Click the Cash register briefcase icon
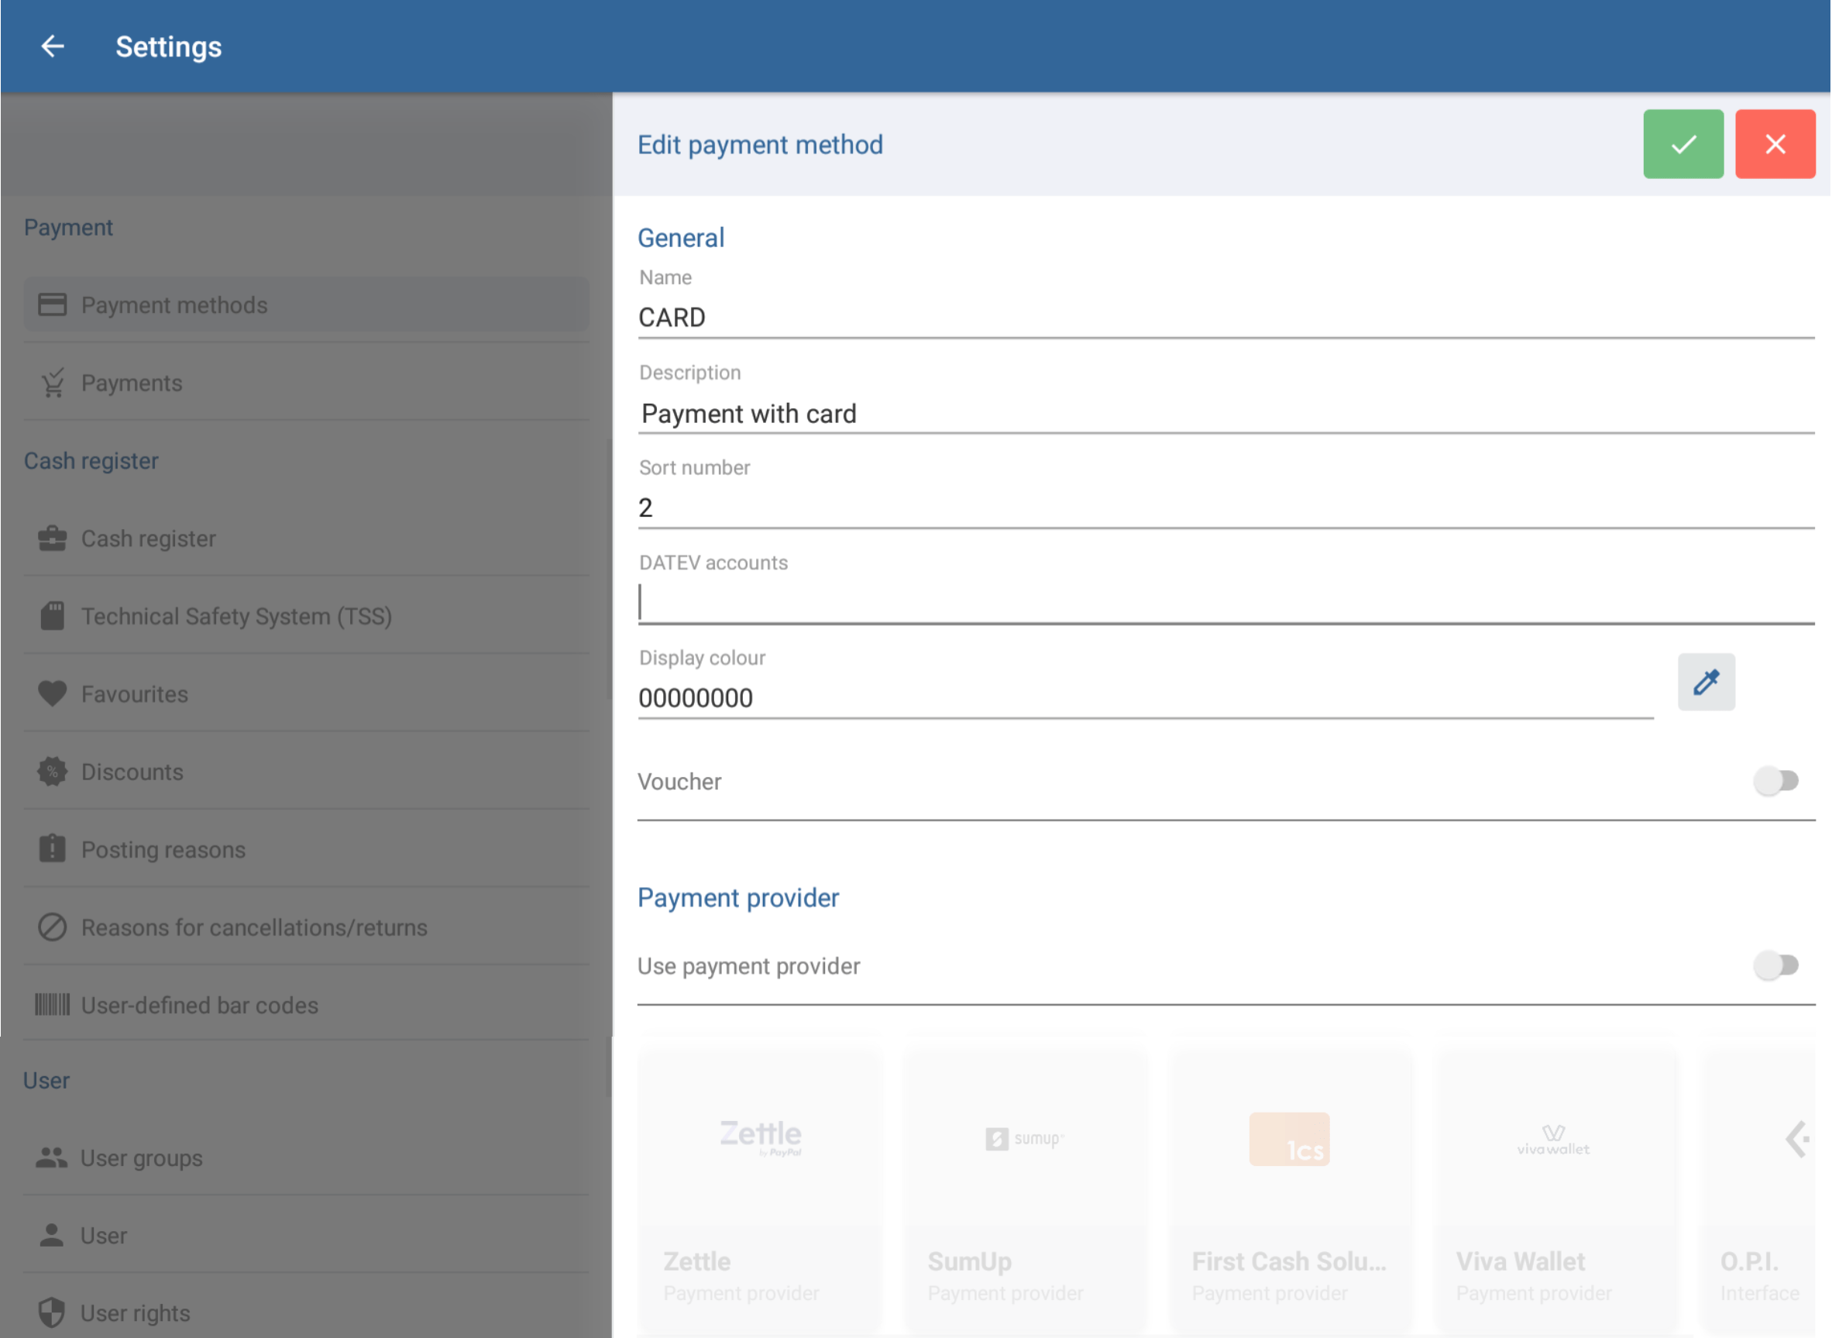 (52, 538)
